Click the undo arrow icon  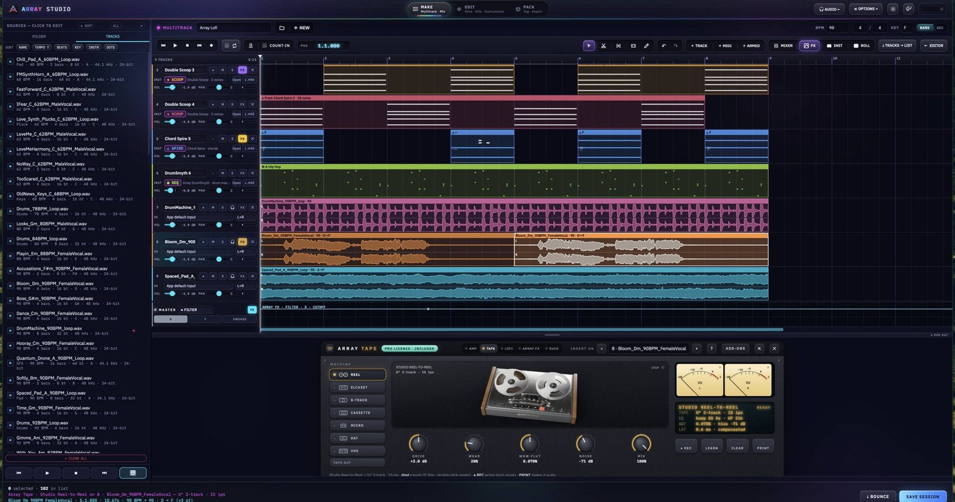pos(664,45)
